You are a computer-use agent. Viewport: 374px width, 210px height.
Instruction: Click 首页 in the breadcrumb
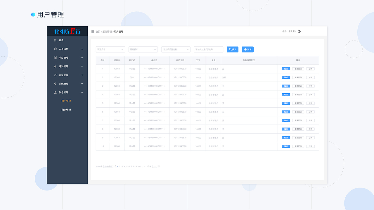[x=98, y=32]
